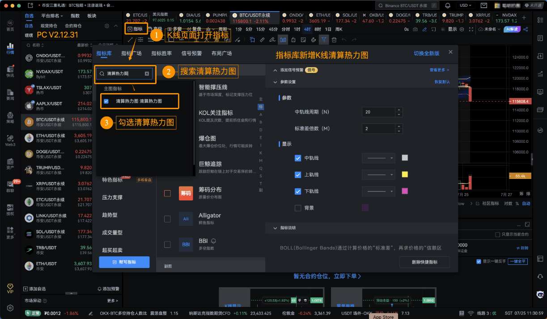
Task: Open the 上轨线 yellow color swatch
Action: pos(405,174)
